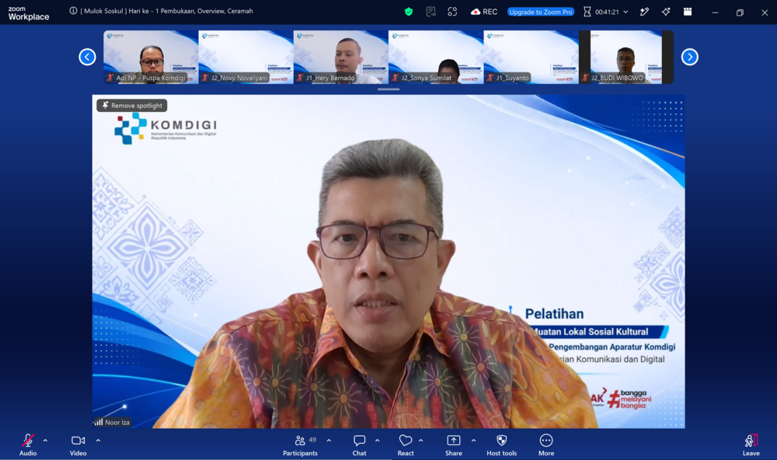The height and width of the screenshot is (460, 777).
Task: Expand the React options caret
Action: [420, 440]
